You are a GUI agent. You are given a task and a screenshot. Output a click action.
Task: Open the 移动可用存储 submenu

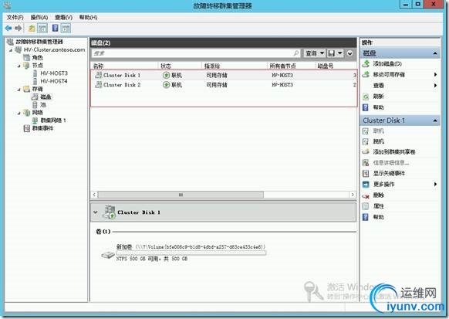click(x=400, y=75)
